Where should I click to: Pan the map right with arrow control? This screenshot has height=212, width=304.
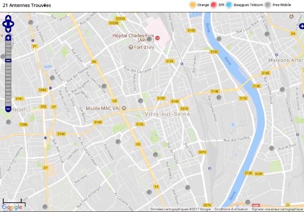click(12, 24)
